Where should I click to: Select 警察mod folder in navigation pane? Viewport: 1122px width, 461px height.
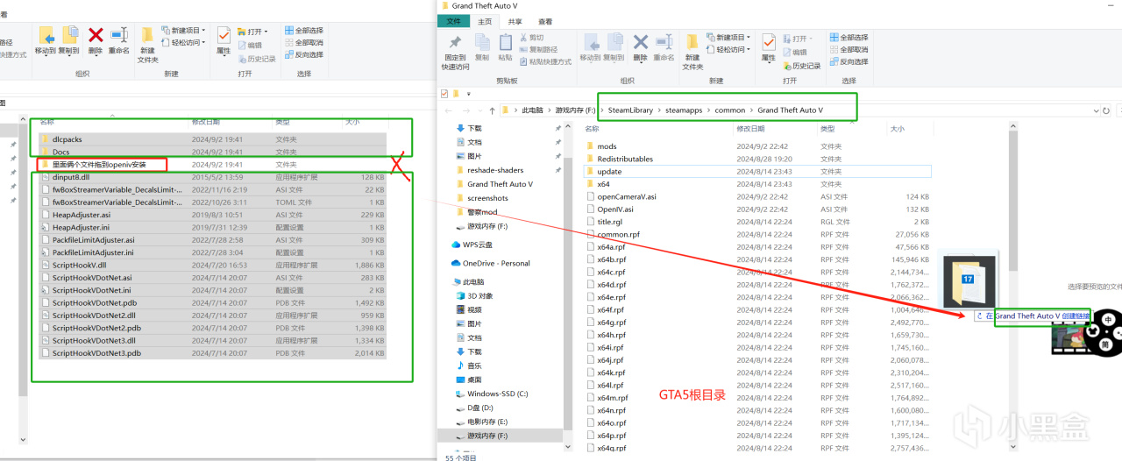[480, 212]
